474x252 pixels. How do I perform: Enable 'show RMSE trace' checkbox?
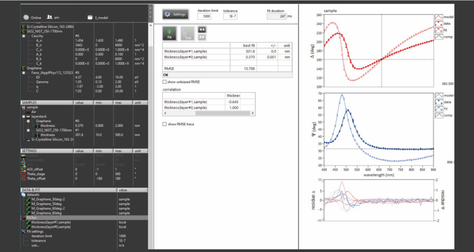165,124
